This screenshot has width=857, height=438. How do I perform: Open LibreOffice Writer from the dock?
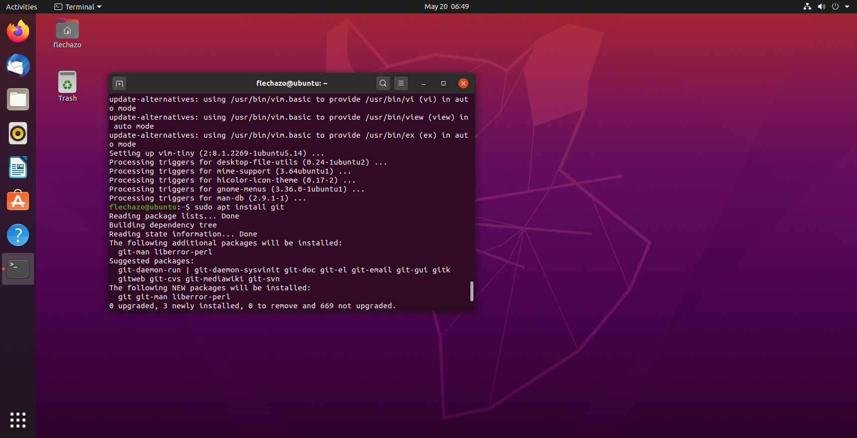18,168
